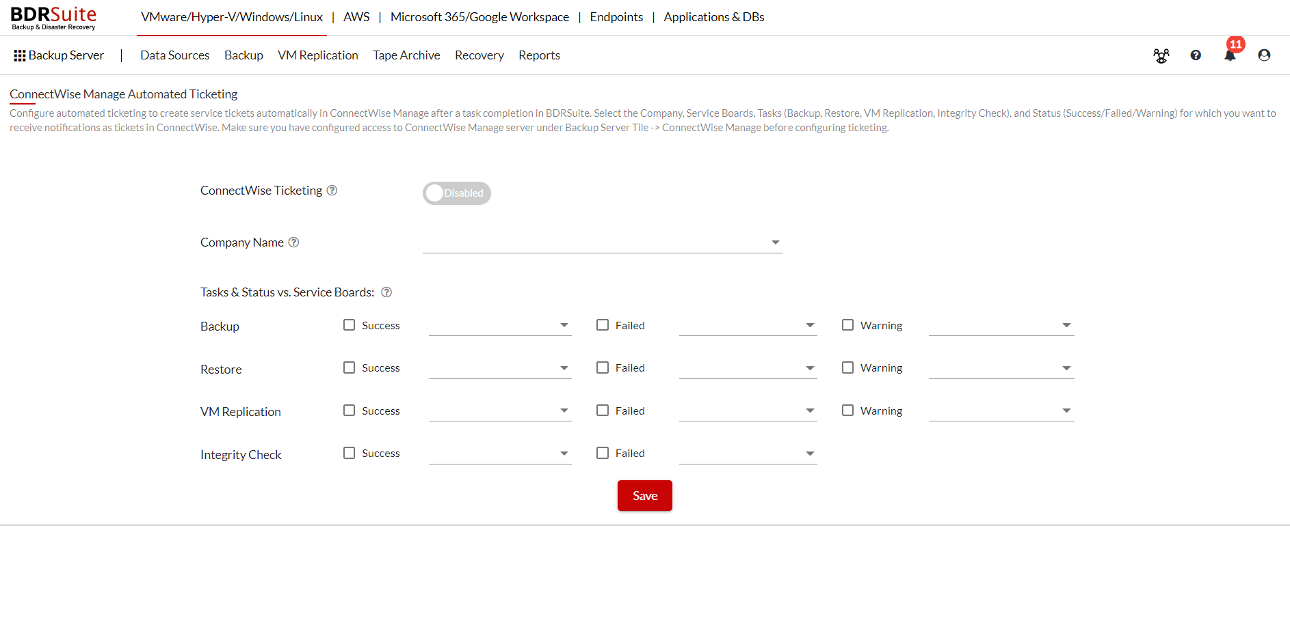Viewport: 1290px width, 625px height.
Task: Show help for Tasks & Status vs. Service Boards
Action: 386,292
